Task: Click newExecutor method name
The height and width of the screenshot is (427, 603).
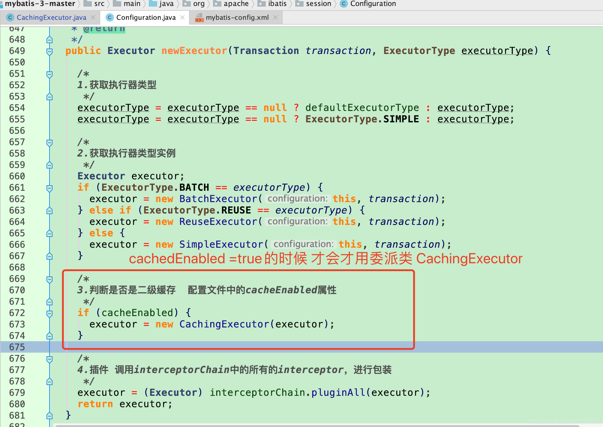Action: pos(194,51)
